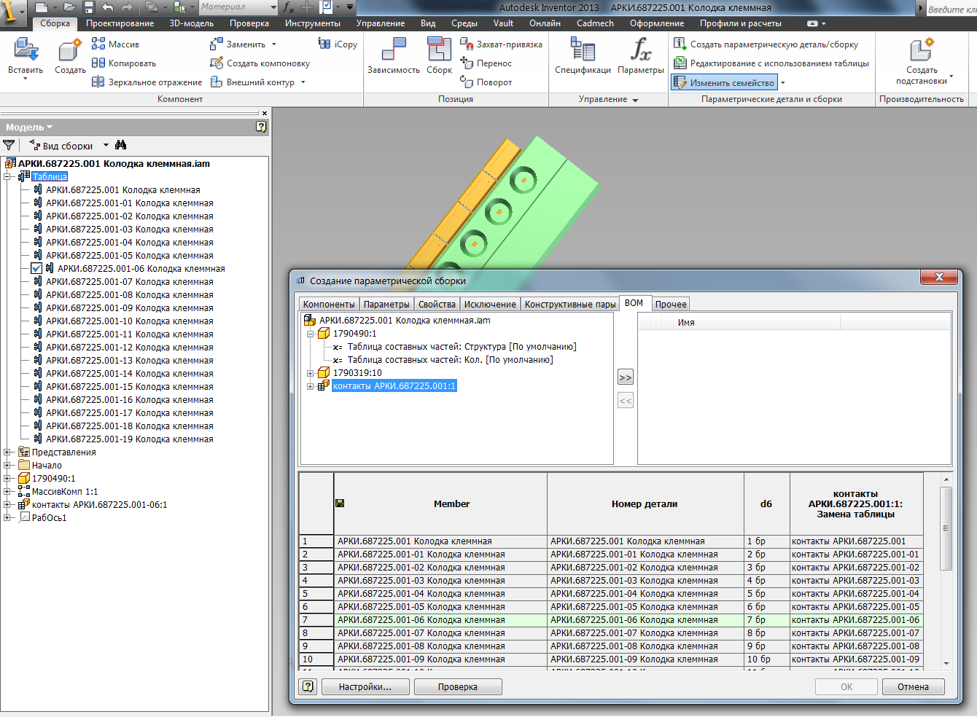977x717 pixels.
Task: Click the binoculars find icon in browser
Action: tap(120, 145)
